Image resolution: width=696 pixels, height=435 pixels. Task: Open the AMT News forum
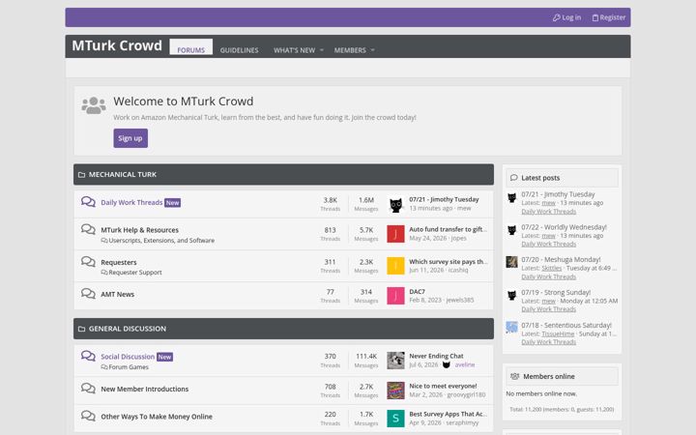pos(117,294)
